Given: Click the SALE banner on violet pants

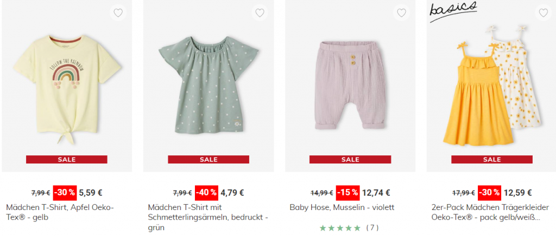Looking at the screenshot, I should pos(350,160).
